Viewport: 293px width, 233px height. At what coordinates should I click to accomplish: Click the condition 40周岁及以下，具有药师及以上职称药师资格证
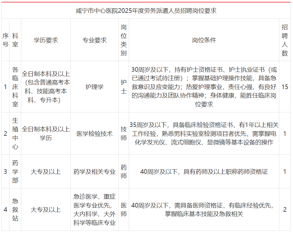(x=204, y=171)
